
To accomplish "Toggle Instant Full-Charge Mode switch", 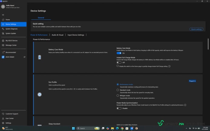I will (x=119, y=62).
